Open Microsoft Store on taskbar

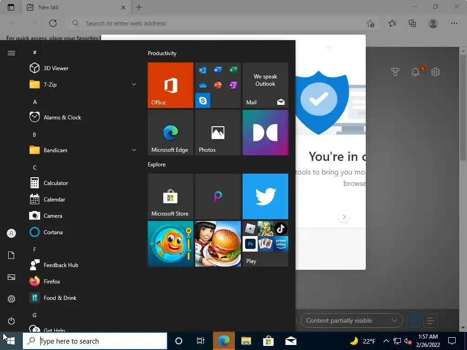268,341
